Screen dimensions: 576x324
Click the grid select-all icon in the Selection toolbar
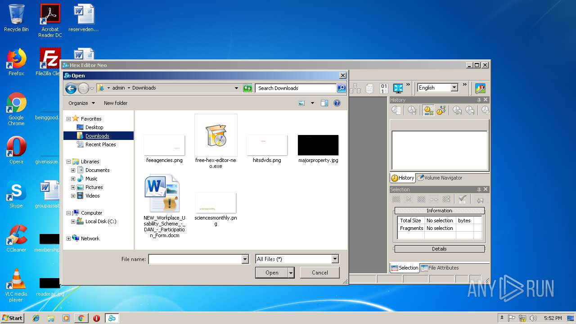tap(396, 199)
